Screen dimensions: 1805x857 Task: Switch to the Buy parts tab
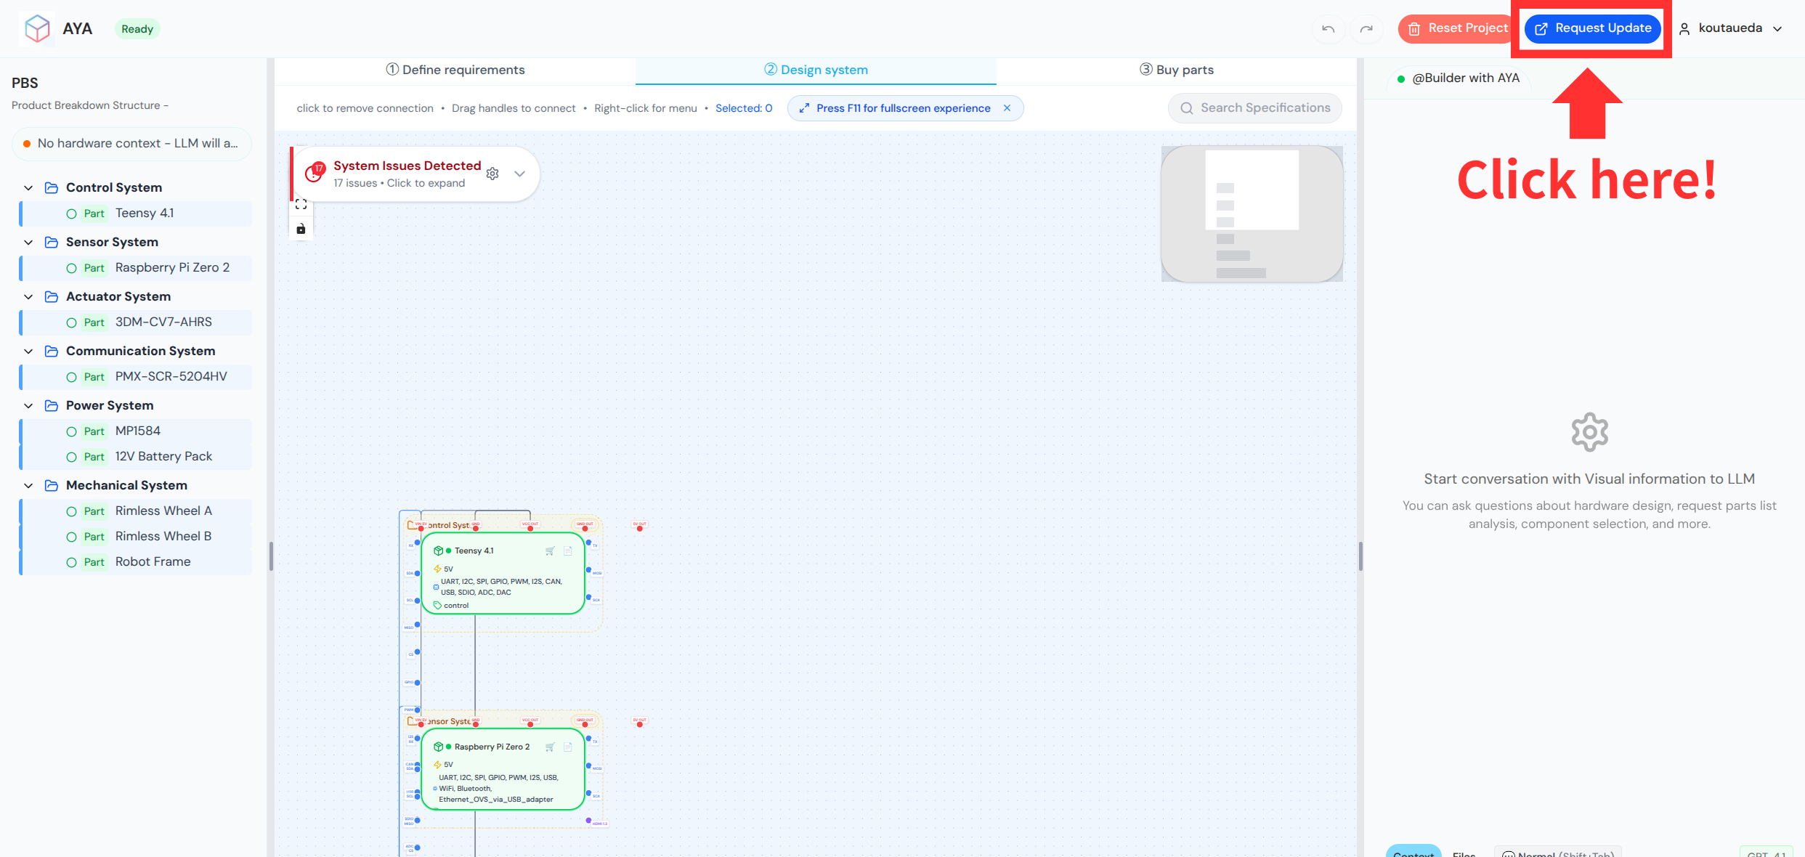click(x=1176, y=69)
